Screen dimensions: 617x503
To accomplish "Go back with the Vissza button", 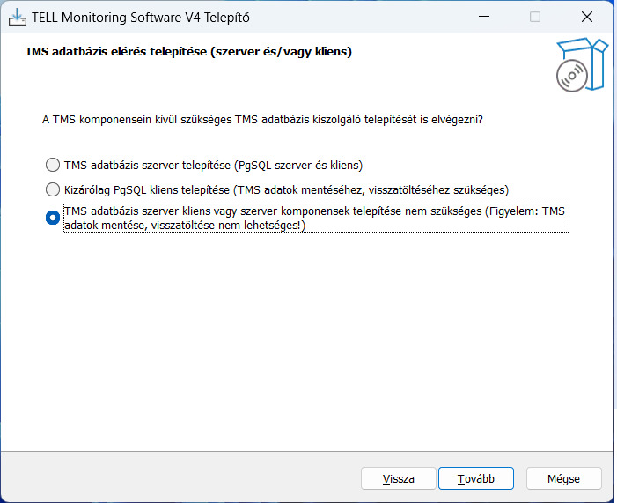I will pyautogui.click(x=398, y=478).
